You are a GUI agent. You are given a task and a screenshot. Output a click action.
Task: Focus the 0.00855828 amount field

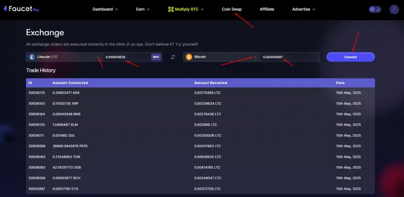tap(127, 57)
